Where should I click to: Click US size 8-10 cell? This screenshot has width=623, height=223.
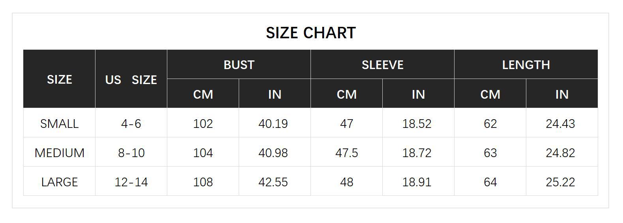[131, 152]
